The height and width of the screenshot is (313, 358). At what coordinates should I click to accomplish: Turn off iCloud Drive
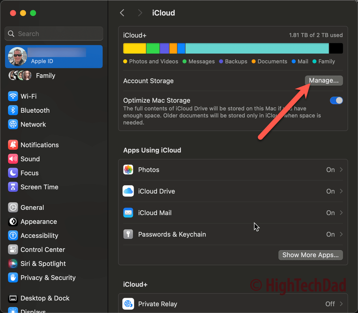(x=330, y=191)
